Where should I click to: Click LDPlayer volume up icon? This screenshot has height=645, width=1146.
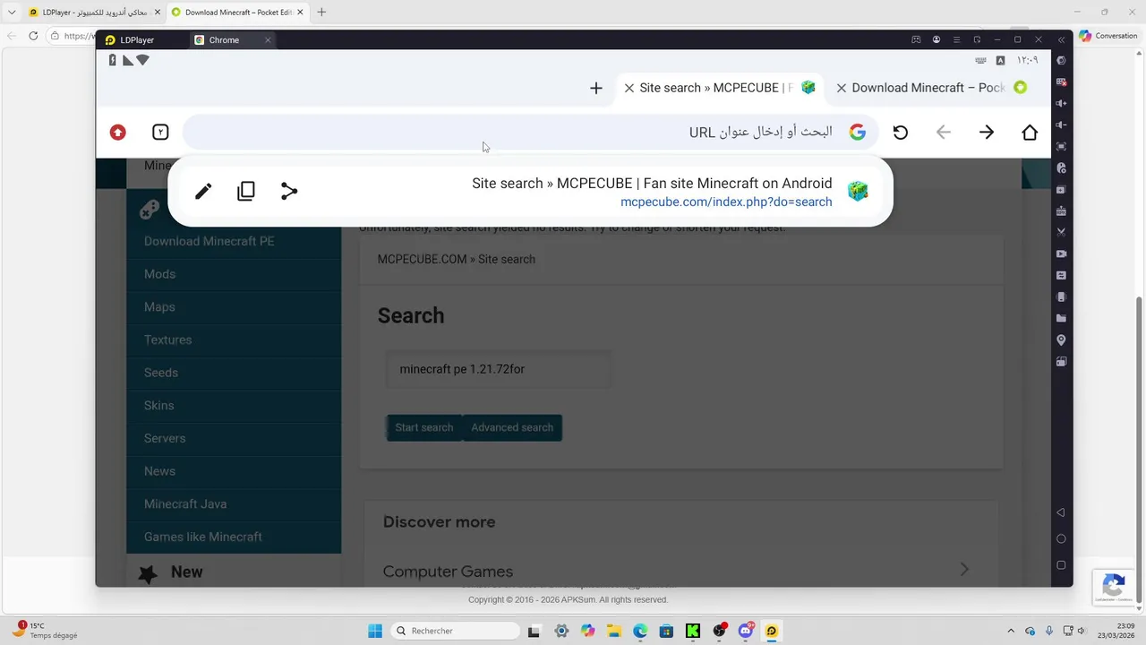[x=1061, y=104]
